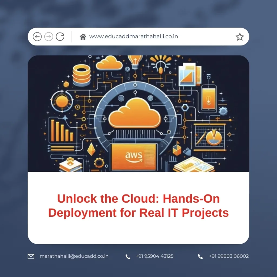Click the envelope mail icon
The width and height of the screenshot is (277, 277).
(x=31, y=256)
